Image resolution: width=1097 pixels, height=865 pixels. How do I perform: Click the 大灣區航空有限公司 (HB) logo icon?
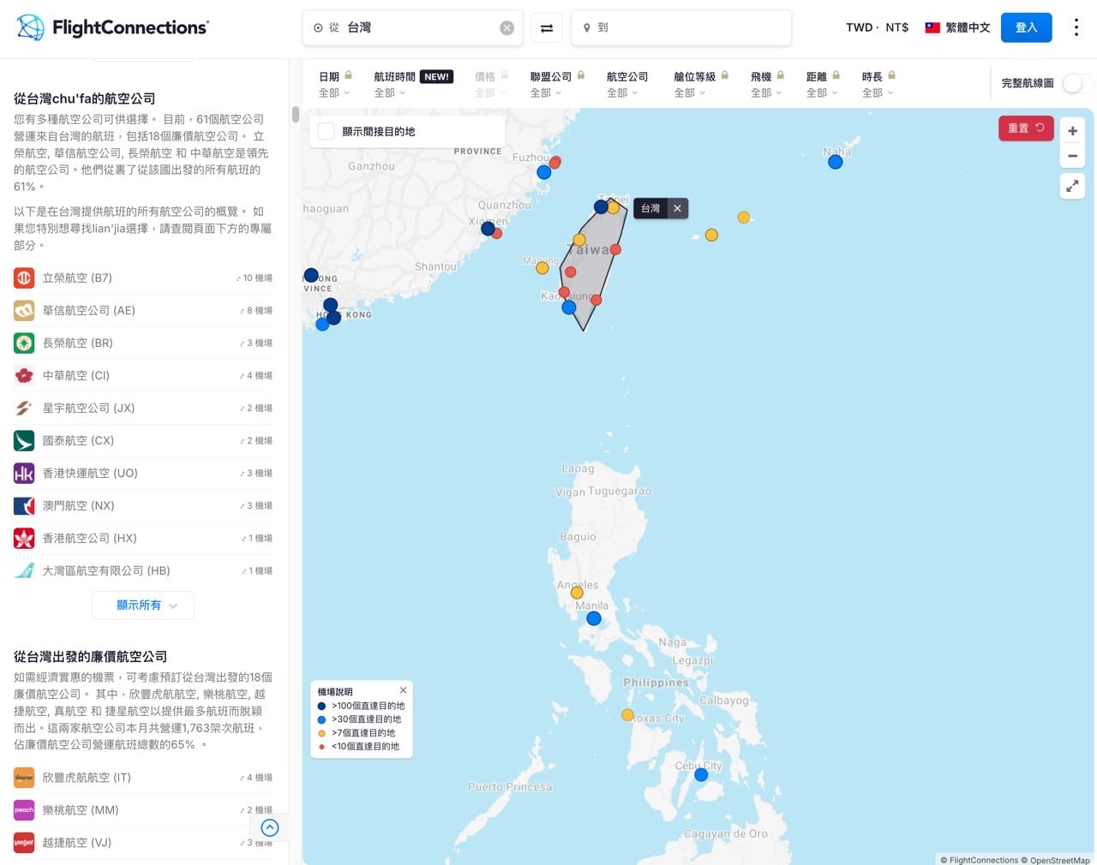[24, 570]
